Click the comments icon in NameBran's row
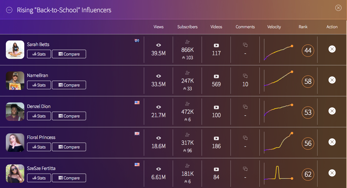 (245, 76)
